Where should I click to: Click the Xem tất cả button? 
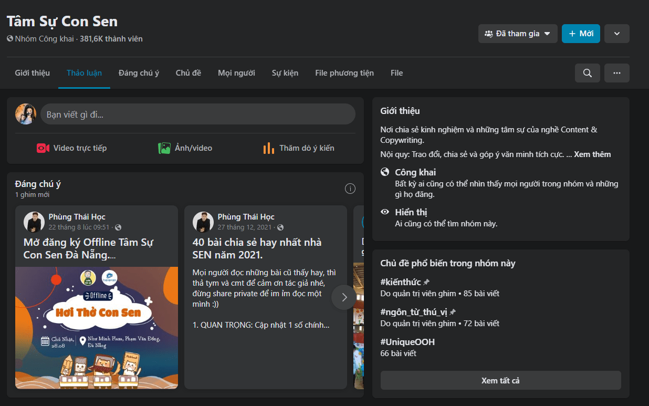click(500, 380)
